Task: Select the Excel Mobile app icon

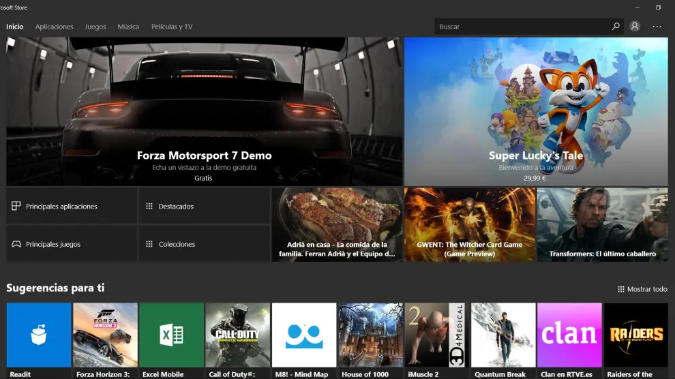Action: point(171,335)
